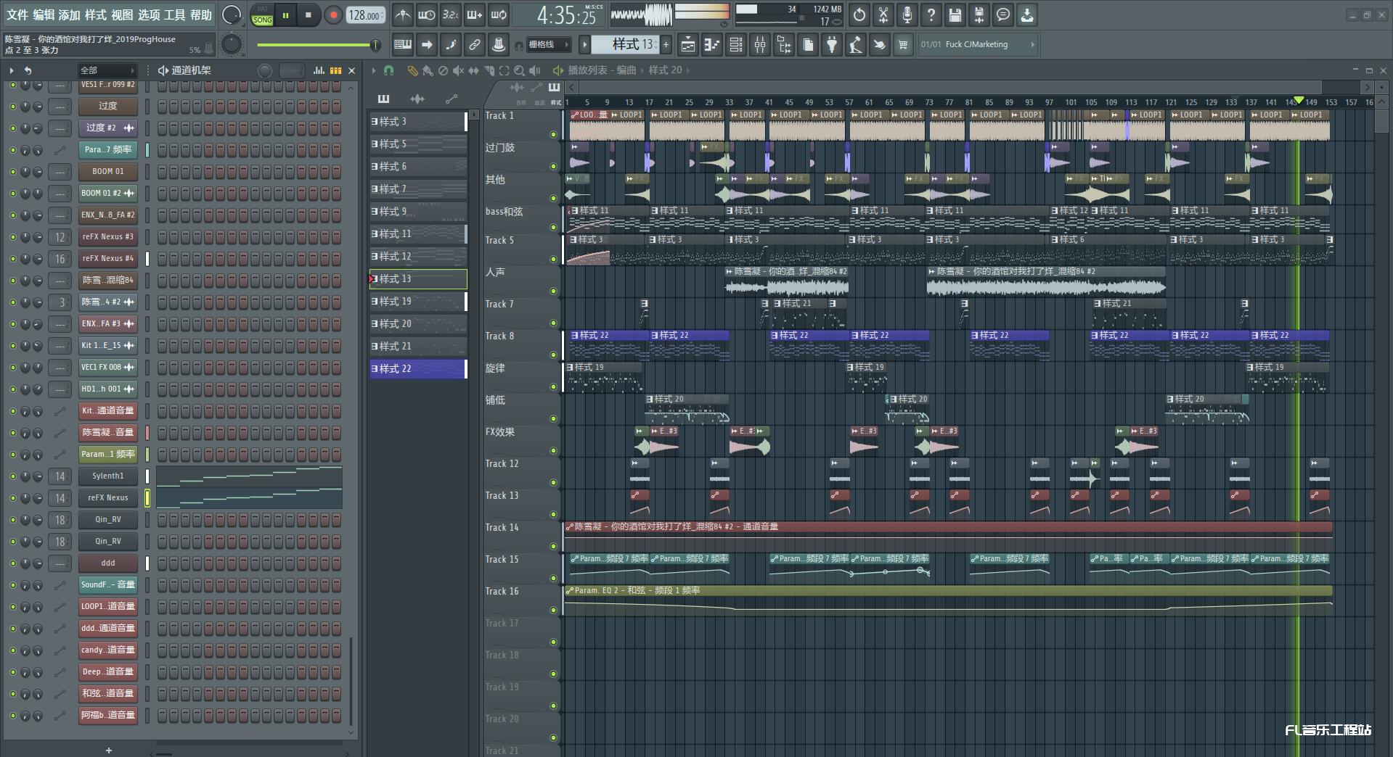1393x757 pixels.
Task: Click the render-to-audio save icon
Action: [x=979, y=15]
